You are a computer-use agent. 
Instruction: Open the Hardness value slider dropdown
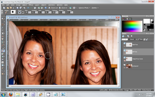pyautogui.click(x=37, y=12)
